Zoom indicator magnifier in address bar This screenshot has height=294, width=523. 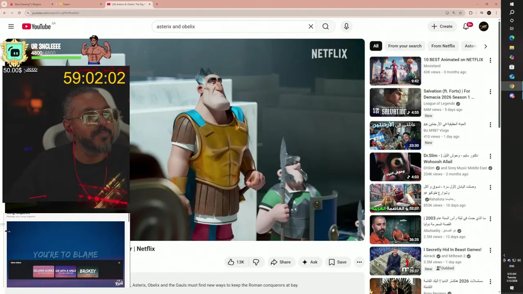coord(454,13)
